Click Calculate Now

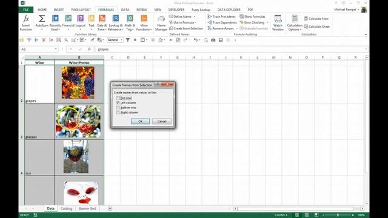316,19
